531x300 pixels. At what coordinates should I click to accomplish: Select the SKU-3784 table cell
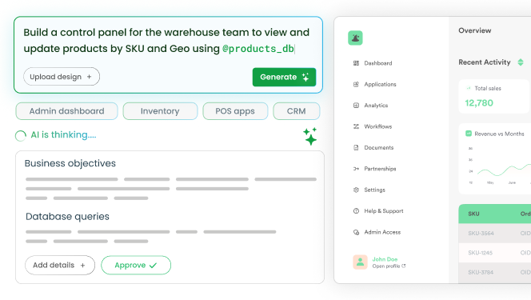[481, 273]
